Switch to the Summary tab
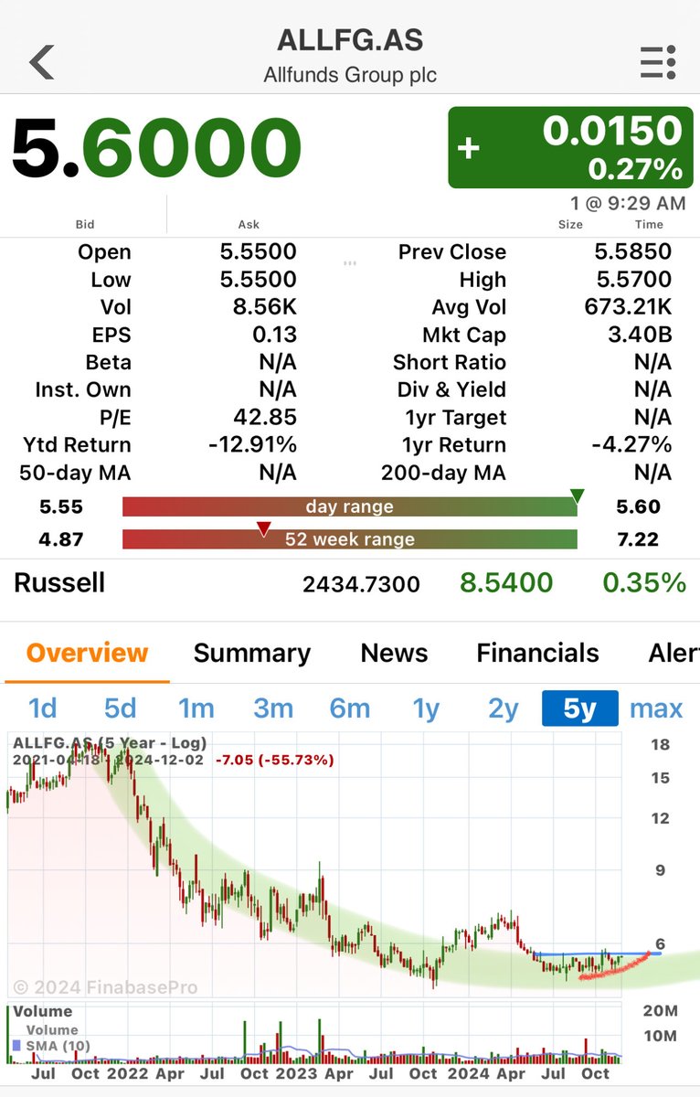This screenshot has height=1097, width=700. (252, 653)
